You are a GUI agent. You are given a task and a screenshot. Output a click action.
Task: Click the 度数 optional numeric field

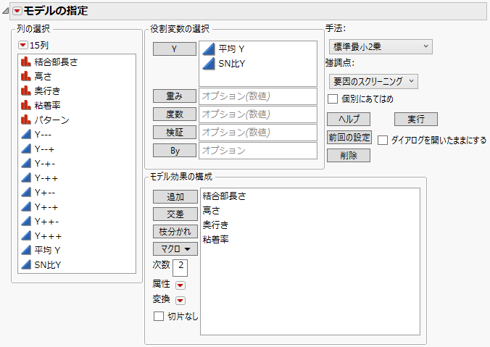258,114
